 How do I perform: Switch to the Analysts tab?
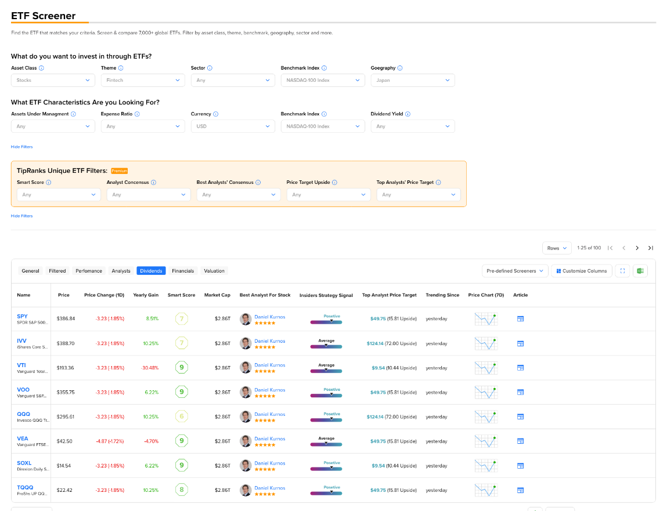coord(121,271)
